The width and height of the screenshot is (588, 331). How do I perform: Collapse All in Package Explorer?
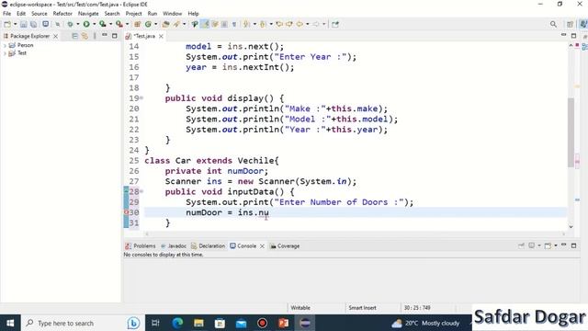pyautogui.click(x=74, y=36)
